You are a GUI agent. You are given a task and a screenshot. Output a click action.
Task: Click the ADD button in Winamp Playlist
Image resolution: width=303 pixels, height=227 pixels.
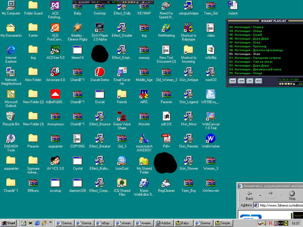(233, 81)
